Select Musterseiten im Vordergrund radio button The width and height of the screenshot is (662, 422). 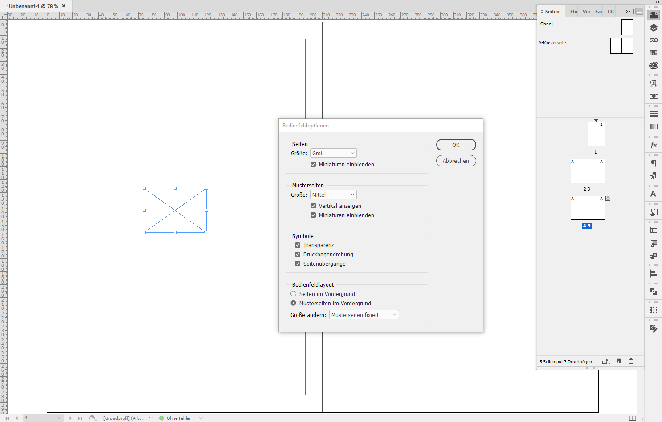[293, 303]
